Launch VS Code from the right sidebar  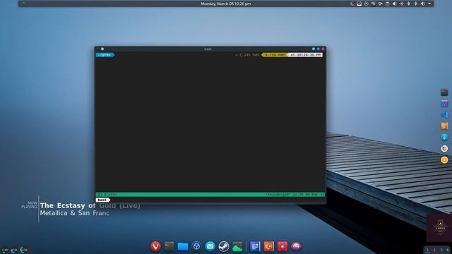(x=444, y=114)
